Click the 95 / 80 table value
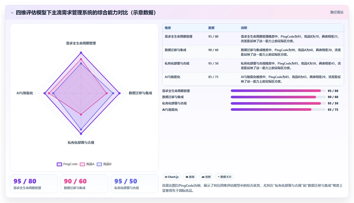Screen dimensions: 354x203 pos(213,37)
